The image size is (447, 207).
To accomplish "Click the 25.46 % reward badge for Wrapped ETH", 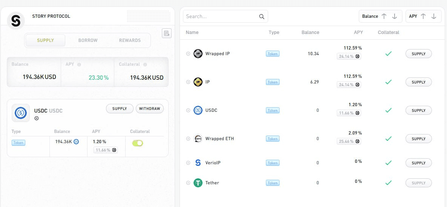I will [x=349, y=141].
